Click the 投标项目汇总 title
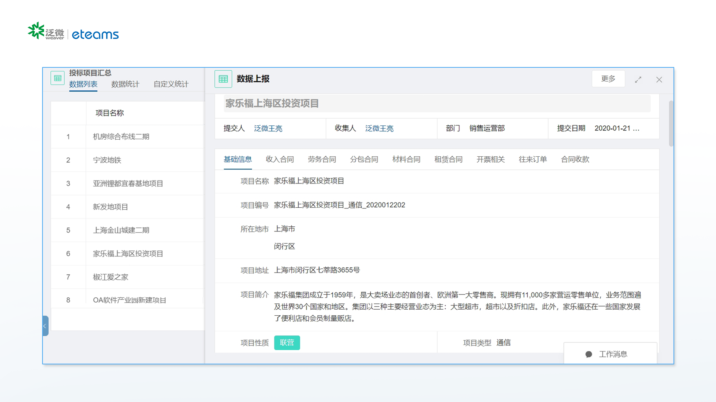Screen dimensions: 716x402 click(90, 73)
